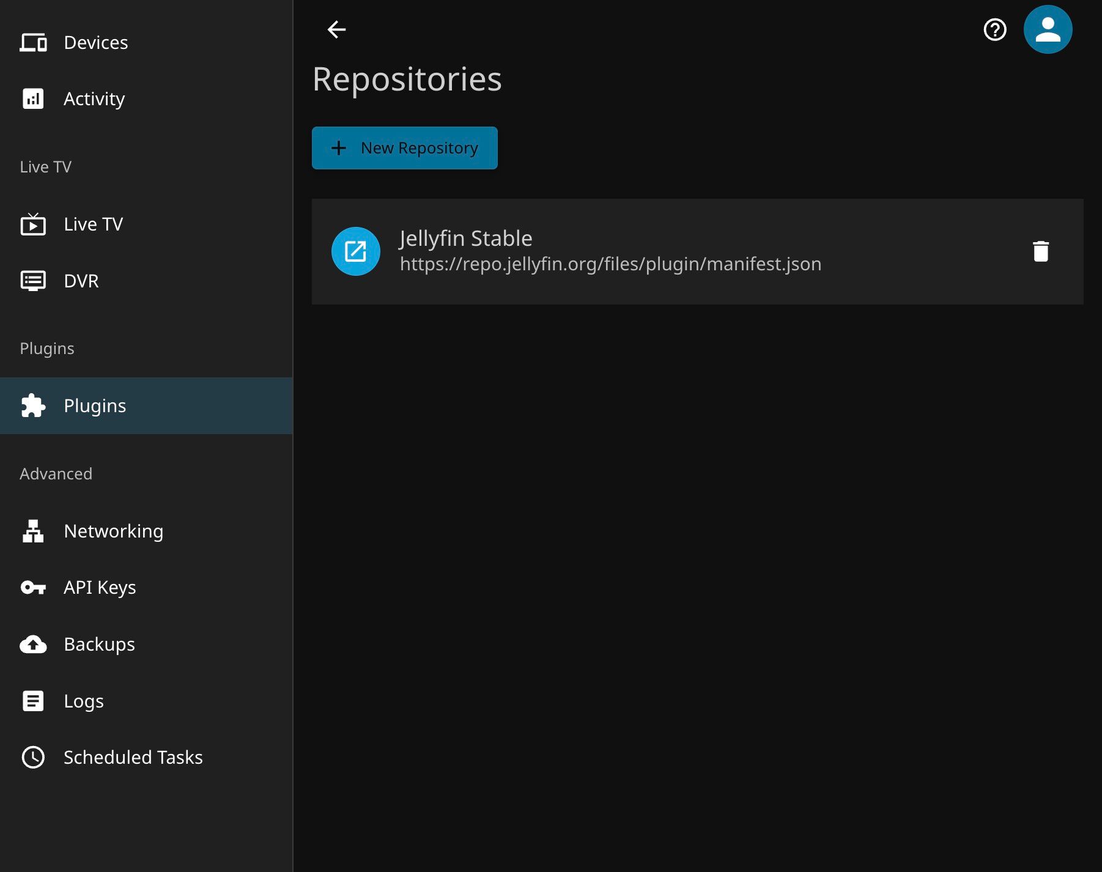The width and height of the screenshot is (1102, 872).
Task: Click the Live TV section header
Action: (46, 167)
